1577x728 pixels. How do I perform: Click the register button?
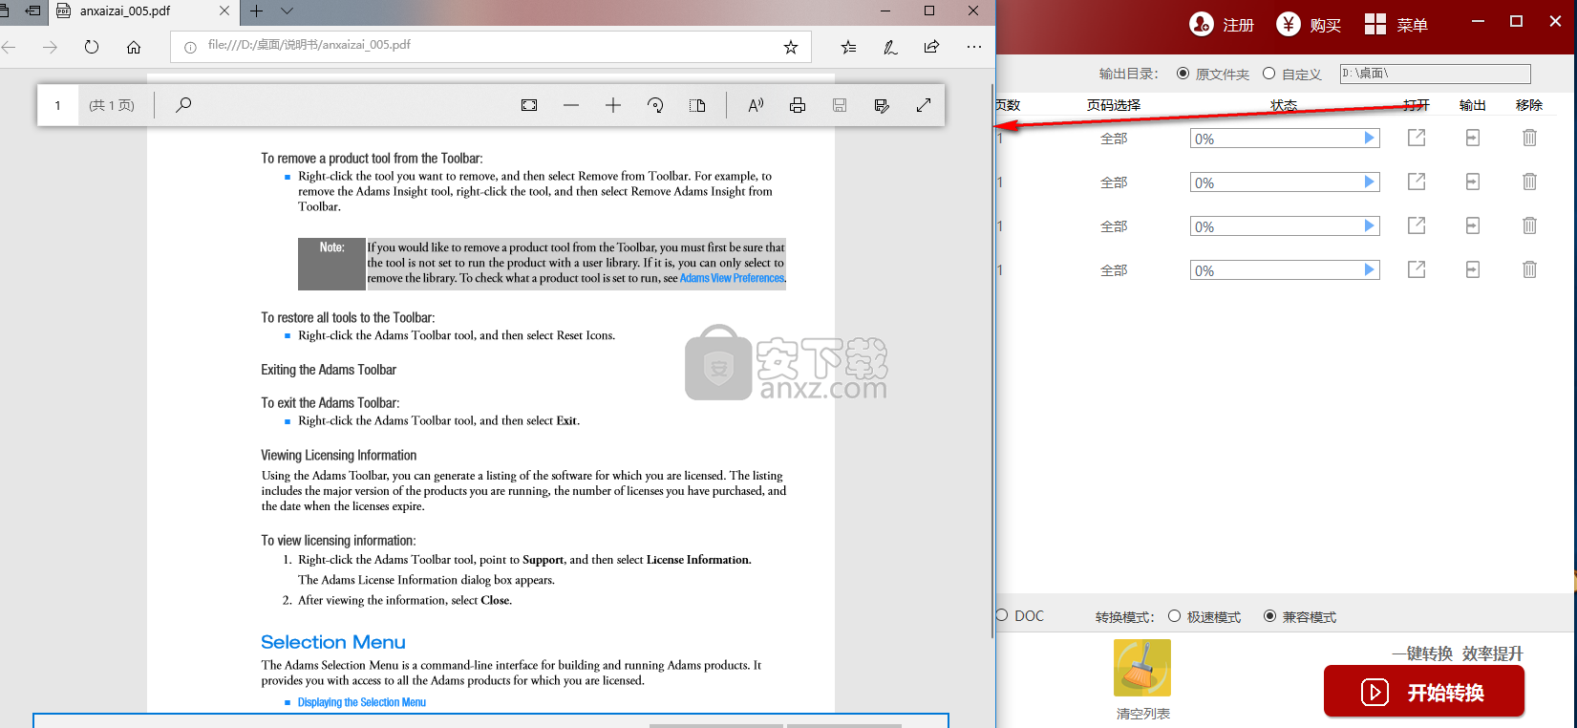(x=1222, y=25)
